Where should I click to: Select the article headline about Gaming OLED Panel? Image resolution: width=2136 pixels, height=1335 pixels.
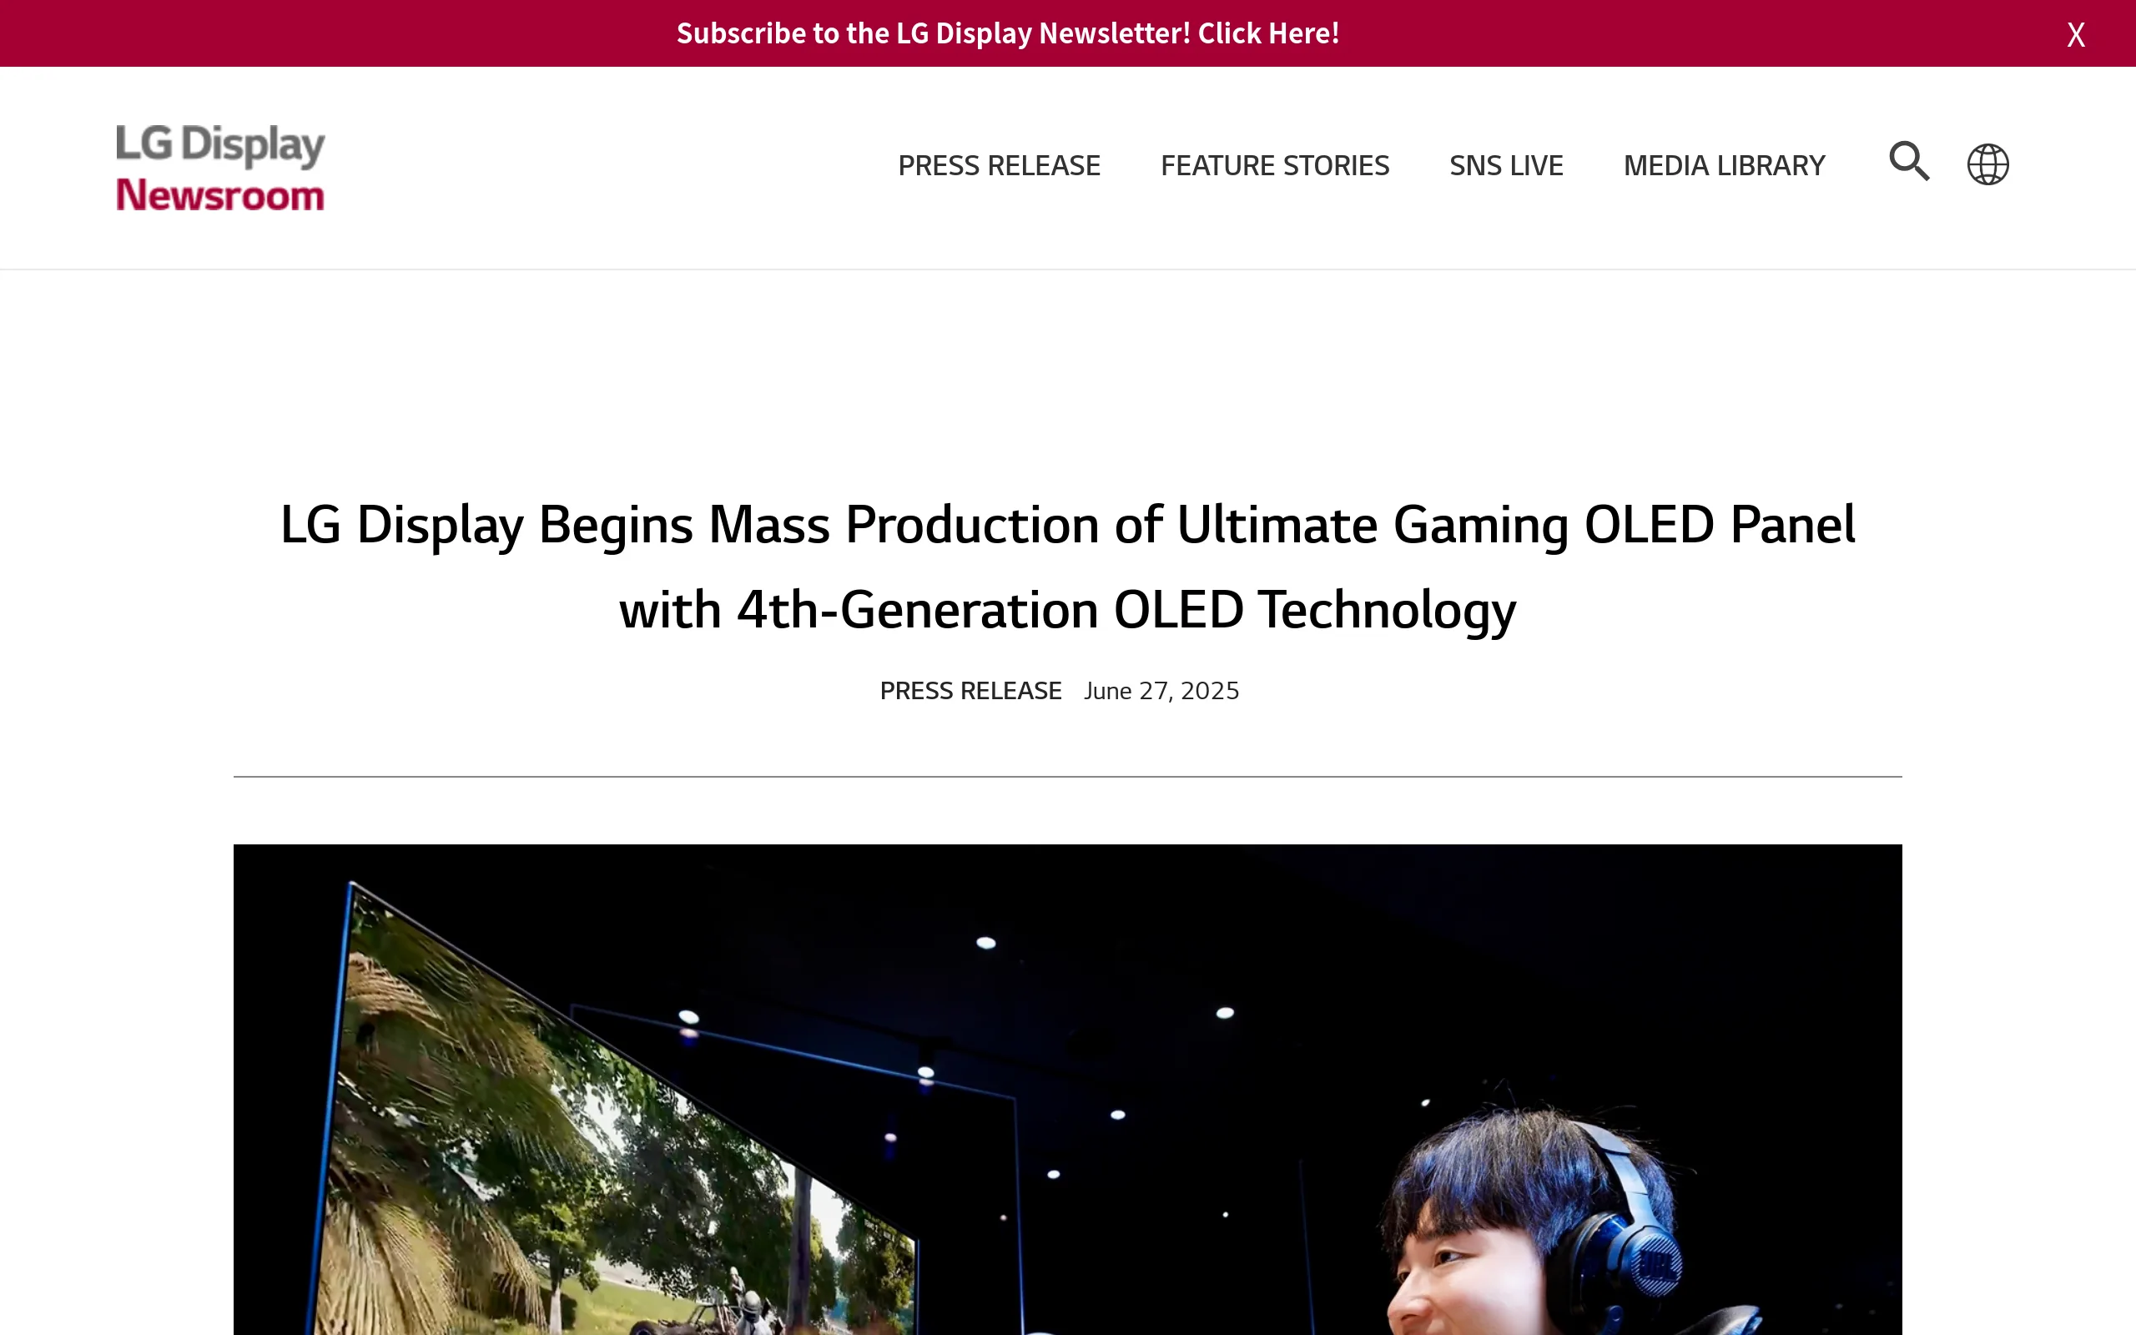click(x=1068, y=567)
